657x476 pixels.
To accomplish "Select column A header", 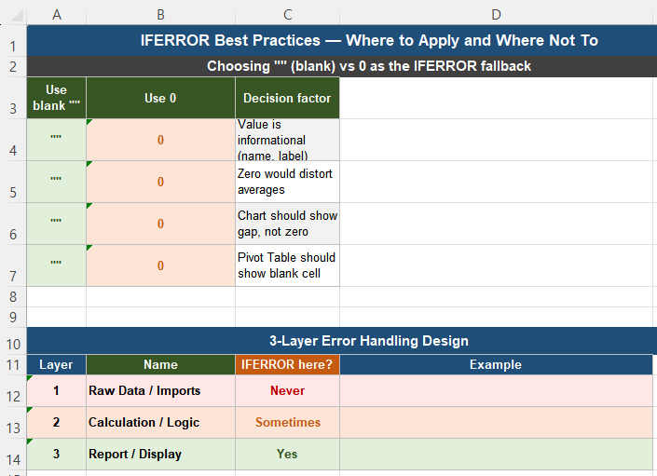I will tap(57, 15).
